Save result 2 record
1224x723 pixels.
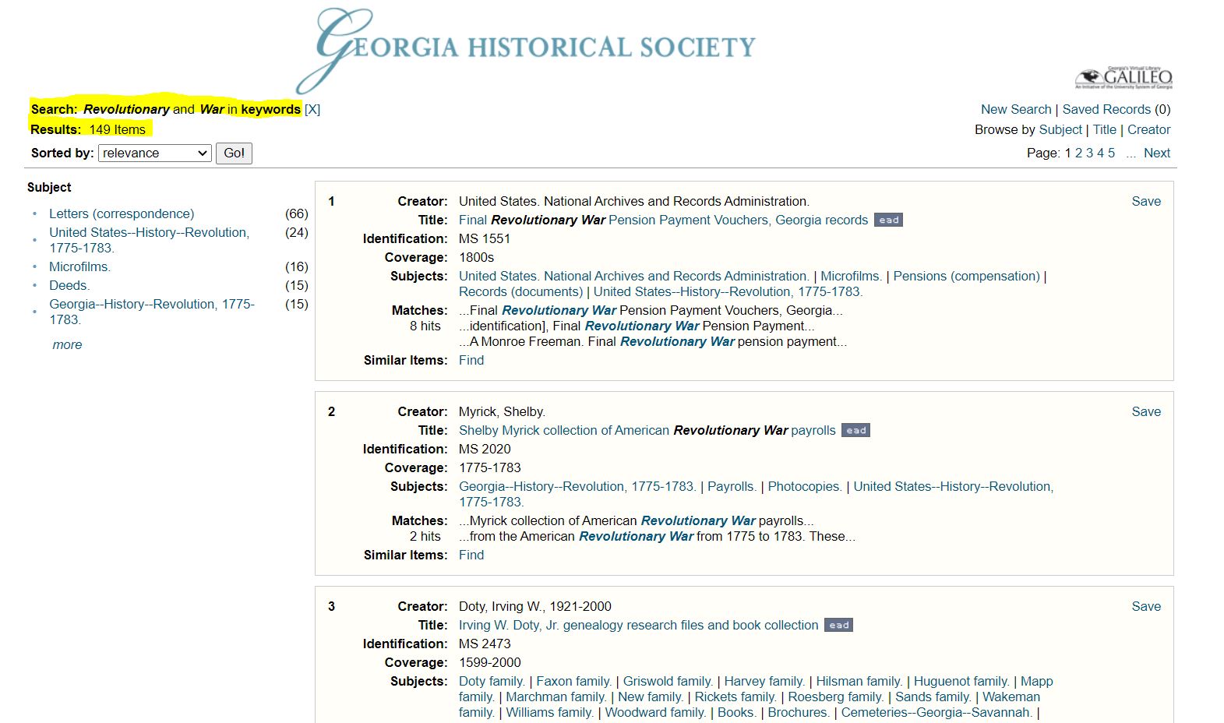1146,411
